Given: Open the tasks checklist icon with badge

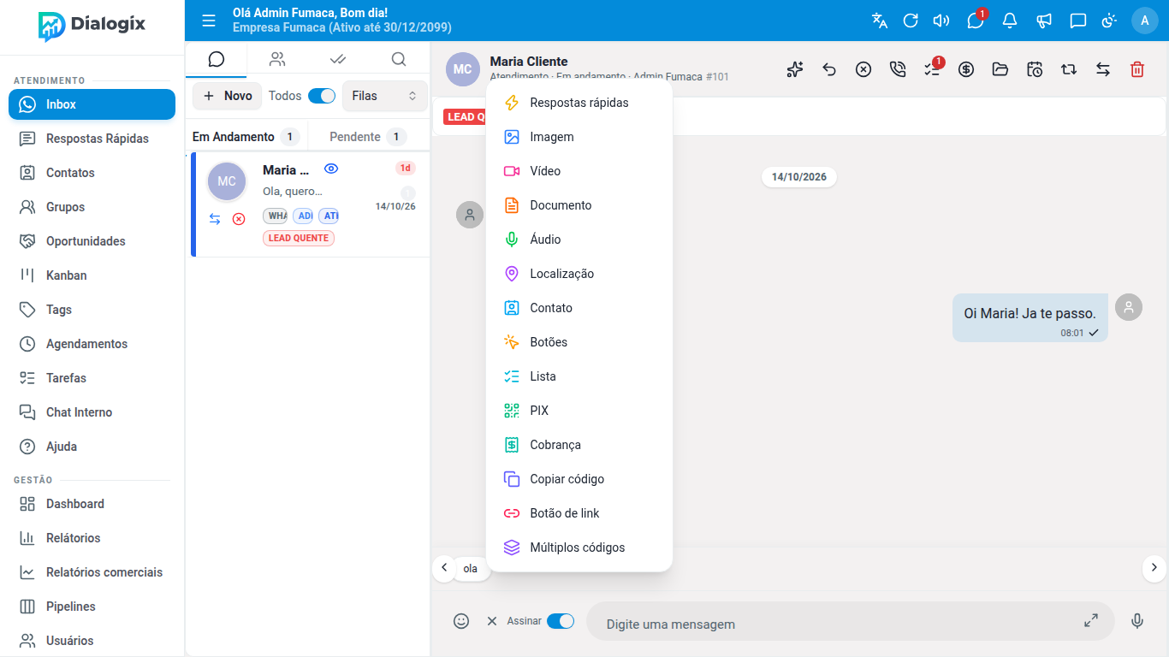Looking at the screenshot, I should pos(932,69).
